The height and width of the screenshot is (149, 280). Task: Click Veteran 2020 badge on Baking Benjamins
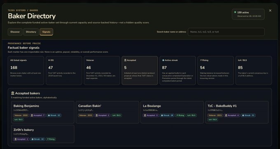pos(21,115)
